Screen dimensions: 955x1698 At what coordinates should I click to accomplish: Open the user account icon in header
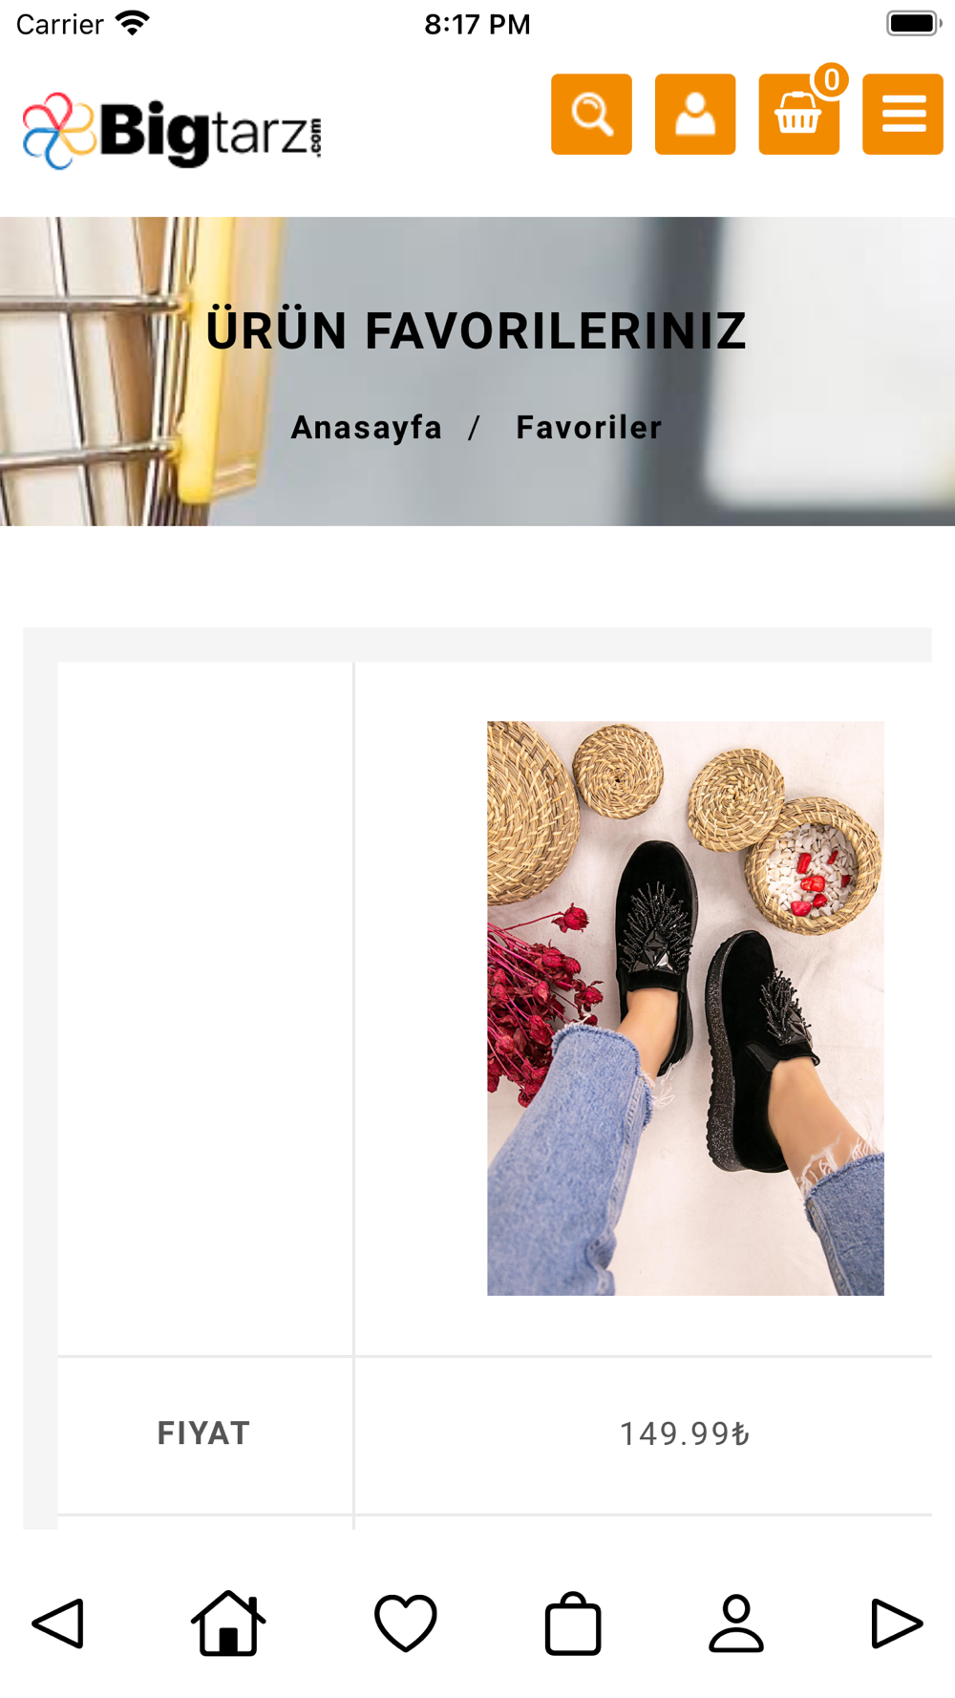pyautogui.click(x=695, y=114)
